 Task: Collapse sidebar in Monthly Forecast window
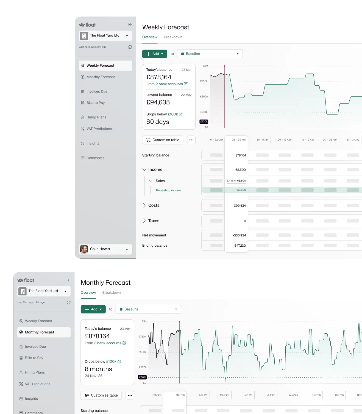click(68, 280)
